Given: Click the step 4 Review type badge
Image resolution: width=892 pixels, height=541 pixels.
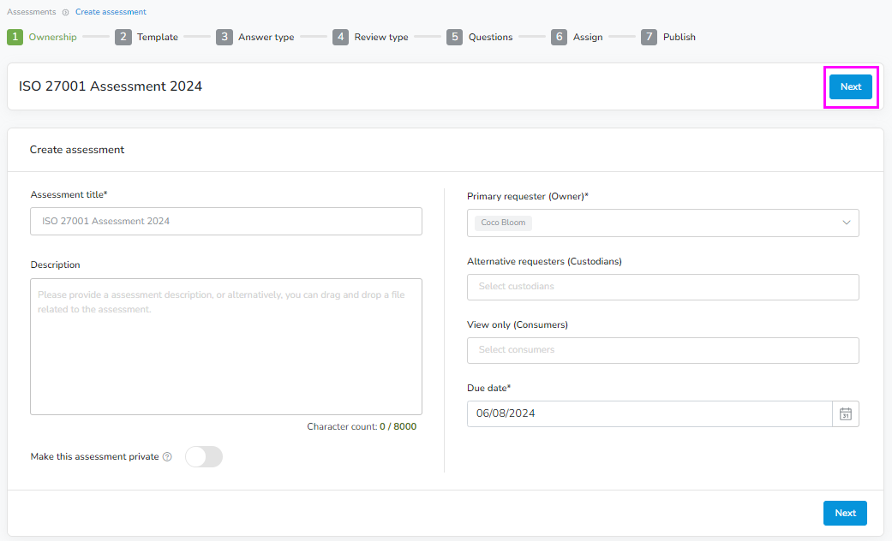Looking at the screenshot, I should click(x=340, y=37).
